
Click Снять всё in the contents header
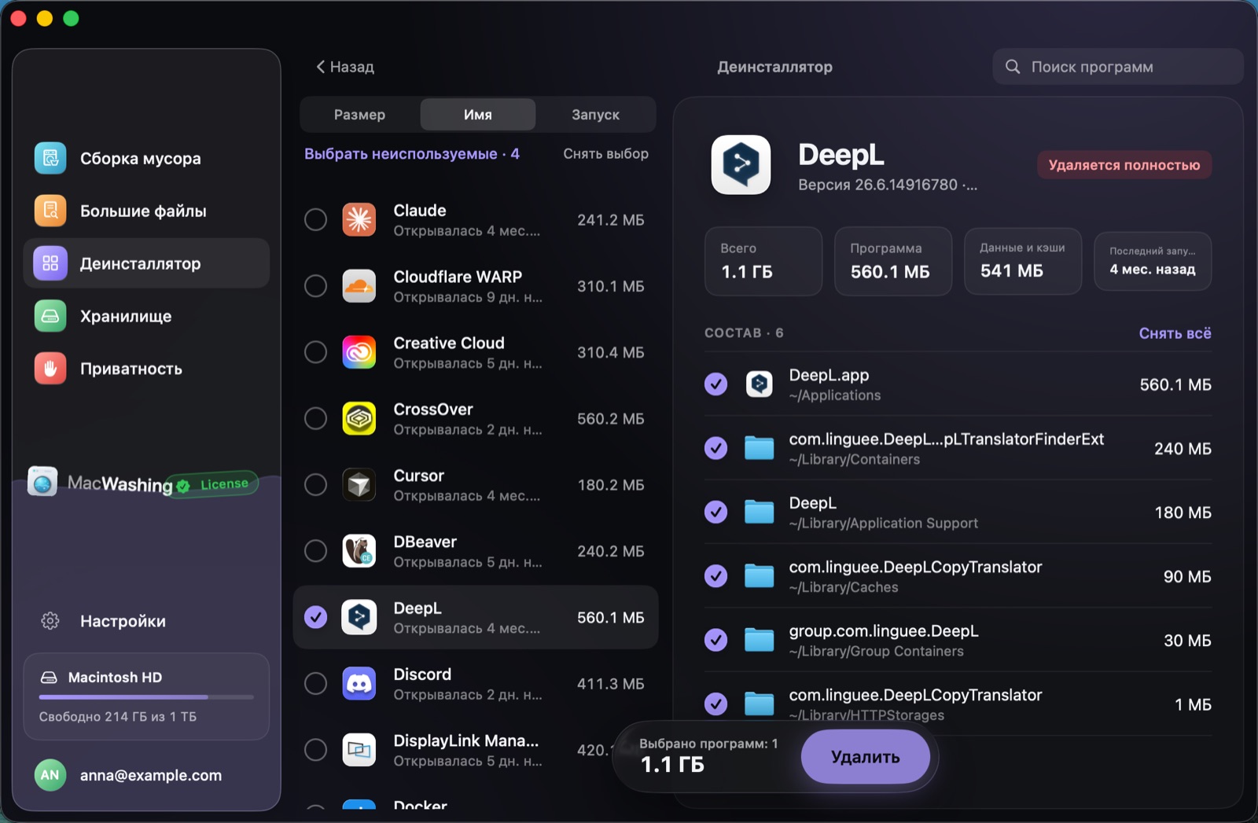[1175, 333]
